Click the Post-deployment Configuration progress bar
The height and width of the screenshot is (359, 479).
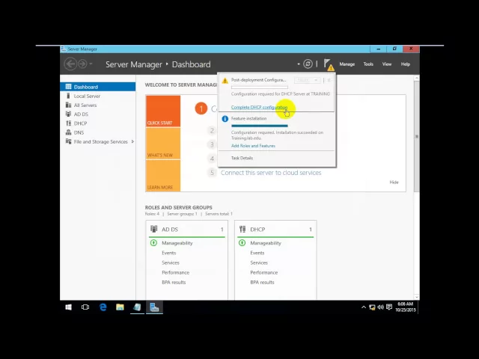[260, 88]
